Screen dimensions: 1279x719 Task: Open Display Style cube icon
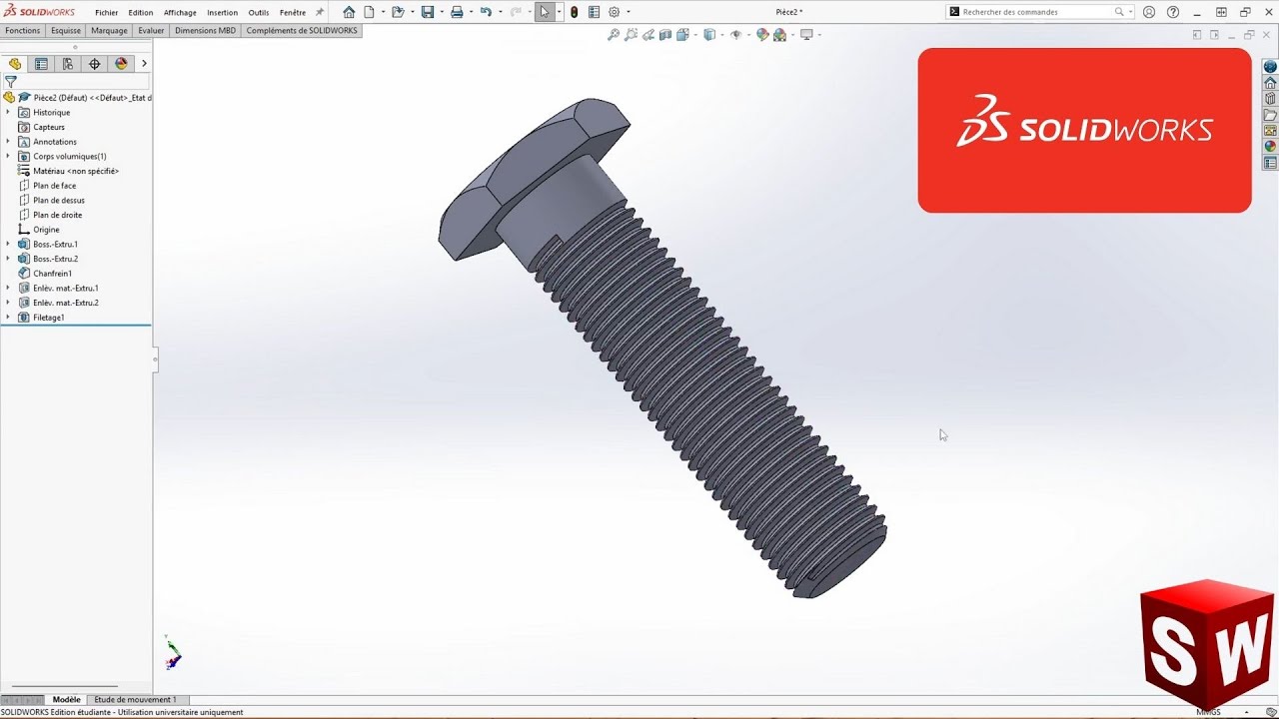point(708,35)
